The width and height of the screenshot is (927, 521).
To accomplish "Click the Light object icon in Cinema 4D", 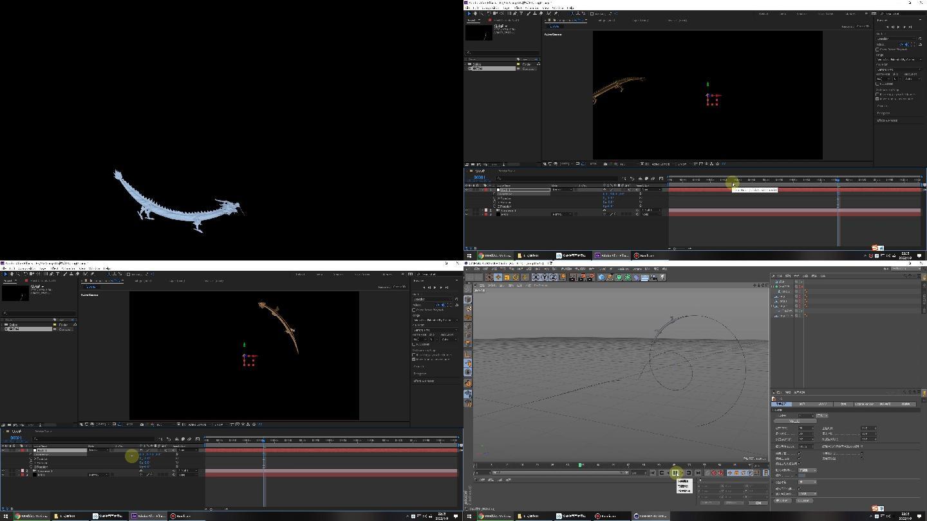I will point(662,277).
